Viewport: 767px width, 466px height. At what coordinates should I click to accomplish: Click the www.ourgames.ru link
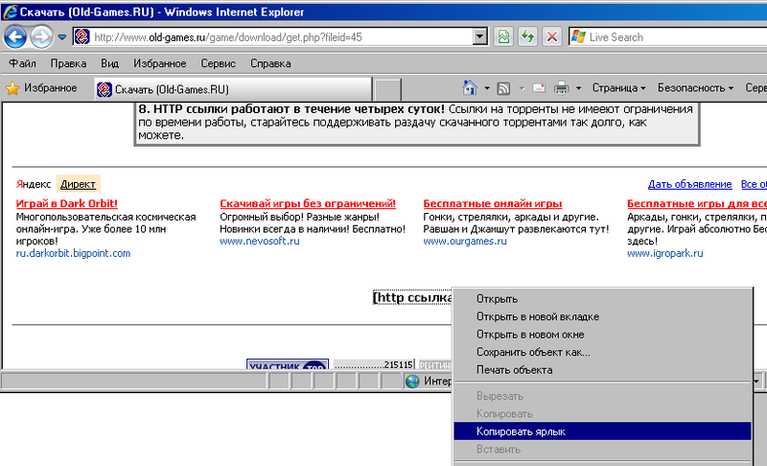[x=465, y=241]
